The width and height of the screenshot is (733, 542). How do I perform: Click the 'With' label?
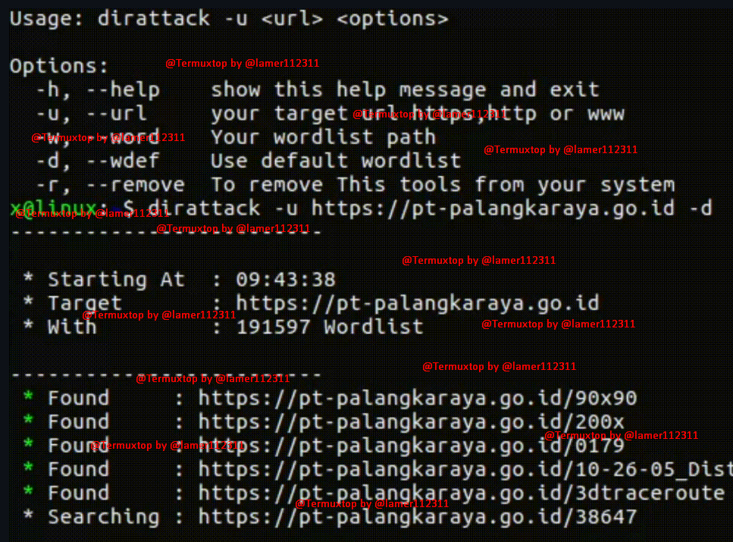(72, 327)
